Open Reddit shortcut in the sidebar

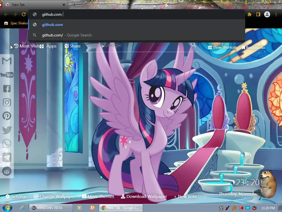(x=7, y=171)
